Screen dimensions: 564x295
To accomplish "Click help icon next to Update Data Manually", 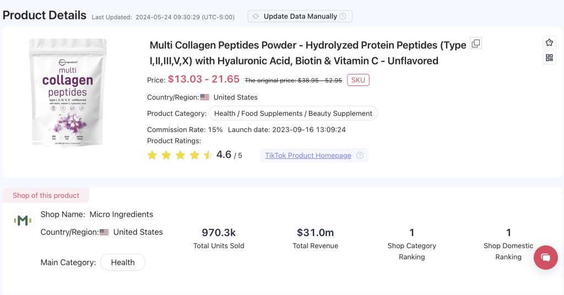I will [x=343, y=17].
